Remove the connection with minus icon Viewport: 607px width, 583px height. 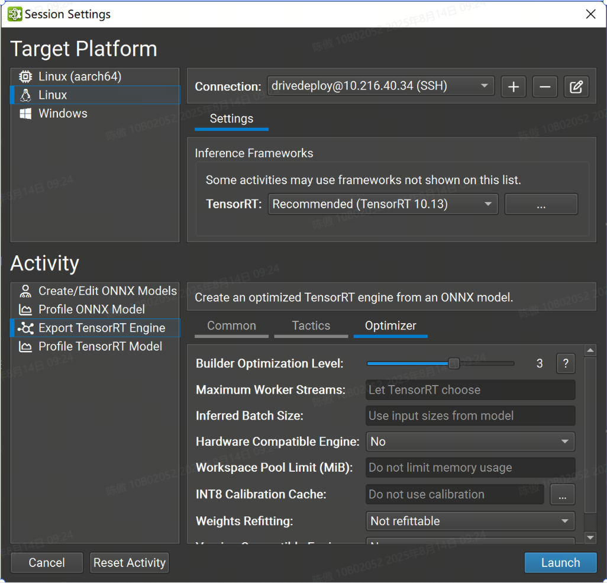545,86
